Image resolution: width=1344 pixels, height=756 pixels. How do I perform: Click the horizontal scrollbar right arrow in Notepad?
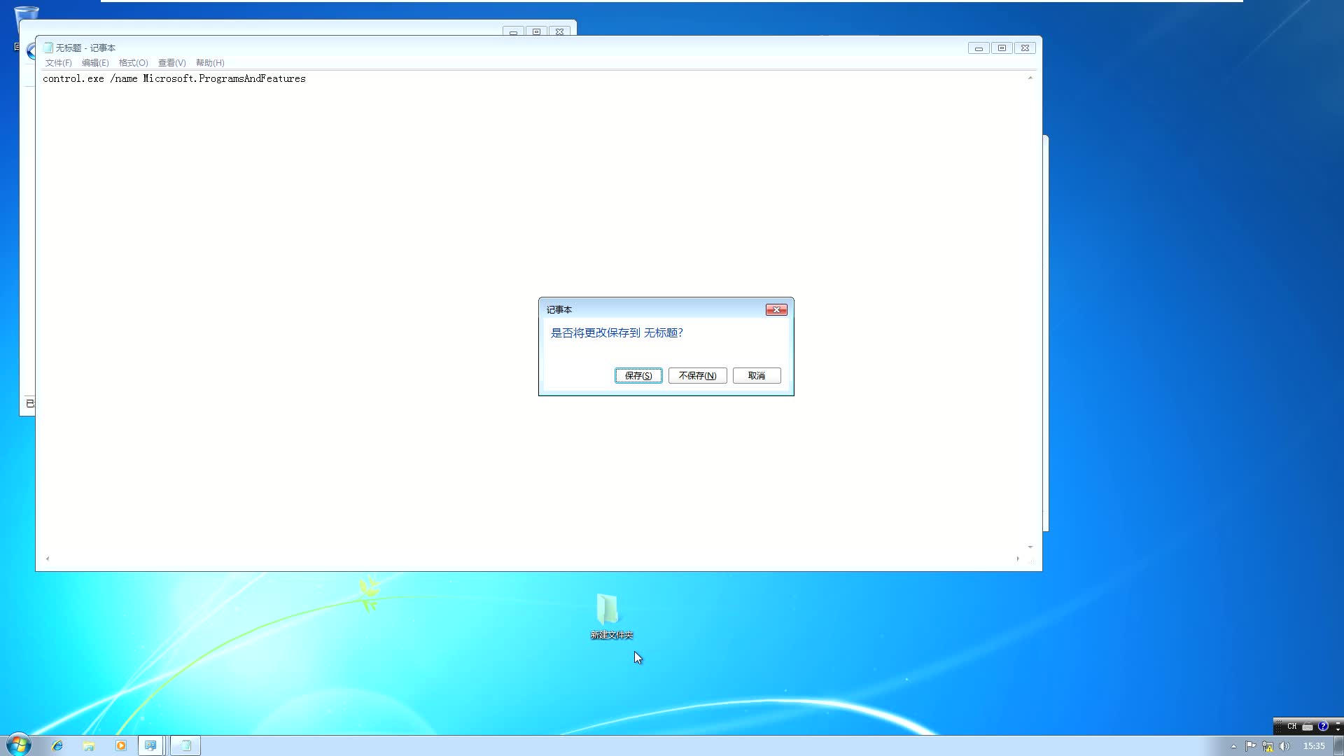(1018, 559)
